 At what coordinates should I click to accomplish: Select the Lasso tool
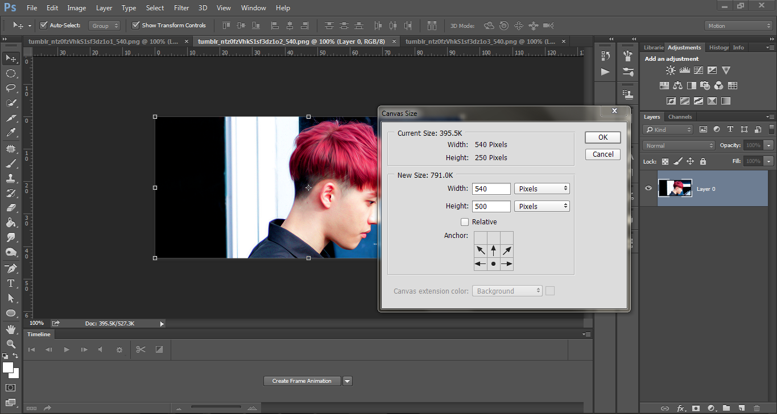[x=11, y=88]
